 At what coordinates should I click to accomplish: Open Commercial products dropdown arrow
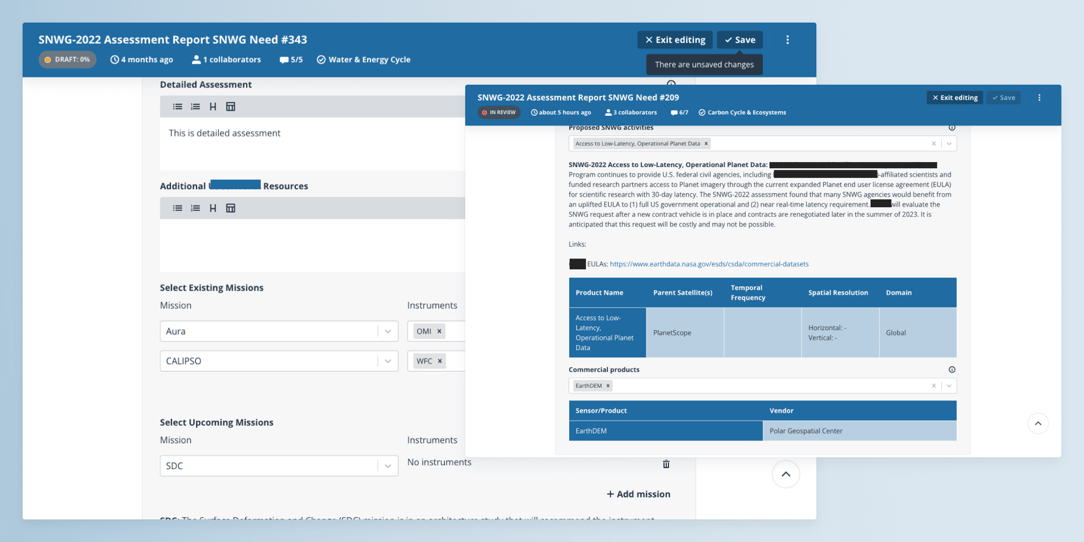click(x=949, y=386)
